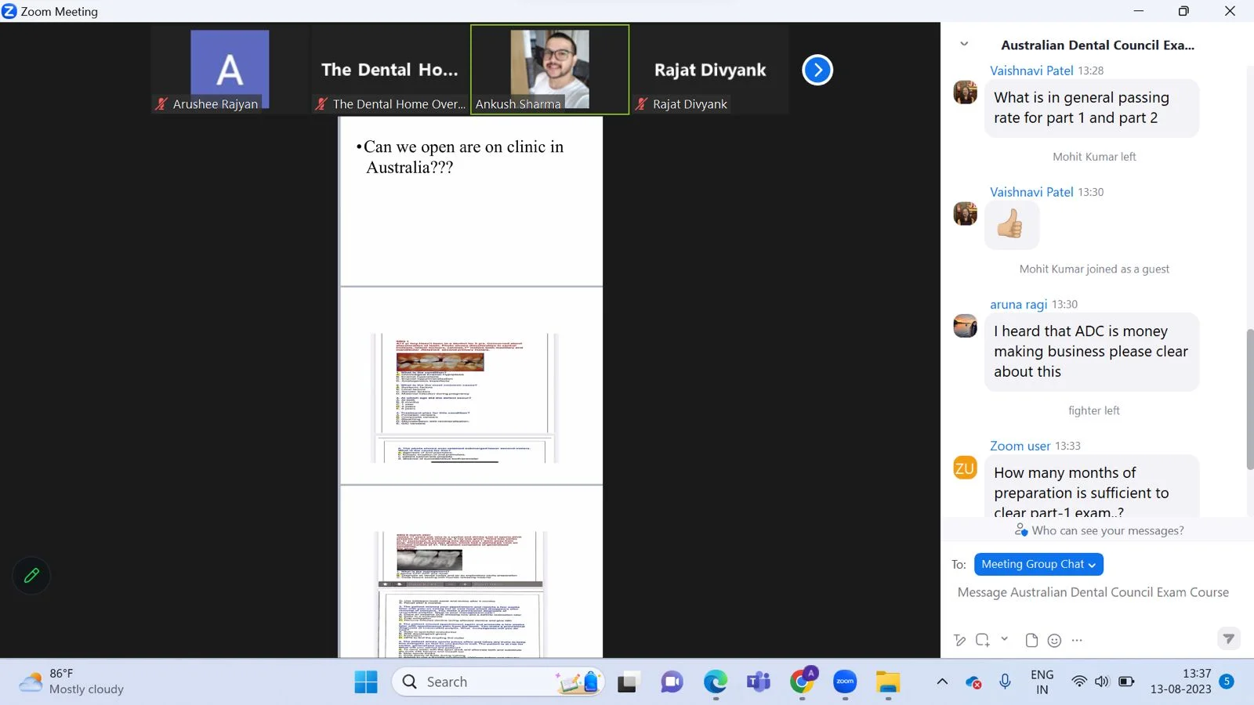Click the message input for Australian Dental Council
This screenshot has width=1254, height=705.
(x=1093, y=593)
